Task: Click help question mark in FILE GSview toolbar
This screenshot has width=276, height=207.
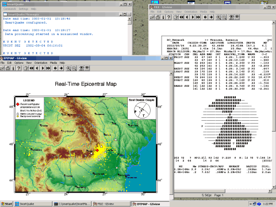Action: click(x=168, y=17)
